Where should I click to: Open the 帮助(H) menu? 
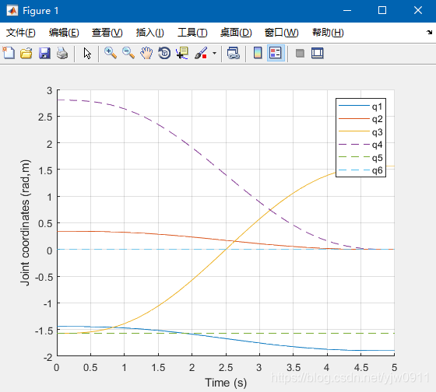pos(328,33)
